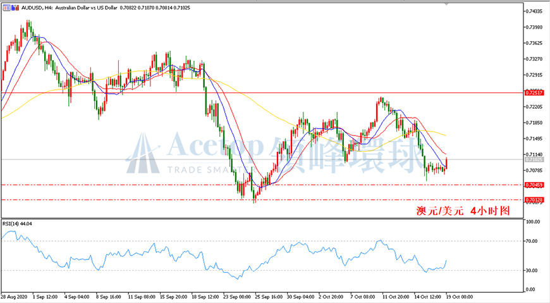Click the 0.70785 price axis label
The image size is (550, 303).
pos(534,170)
